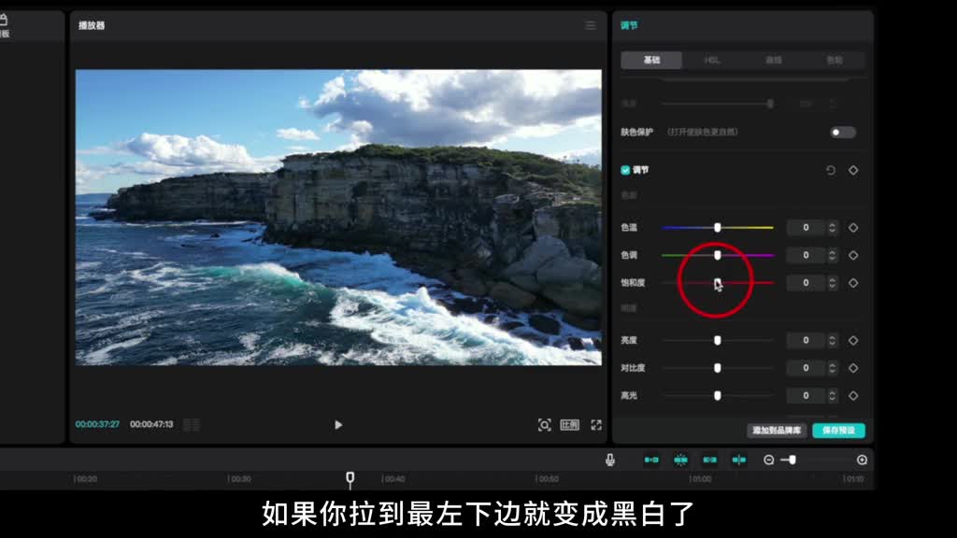Toggle the first teal timeline snapping button

pos(651,460)
